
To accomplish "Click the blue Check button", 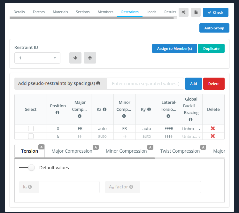I will [216, 12].
